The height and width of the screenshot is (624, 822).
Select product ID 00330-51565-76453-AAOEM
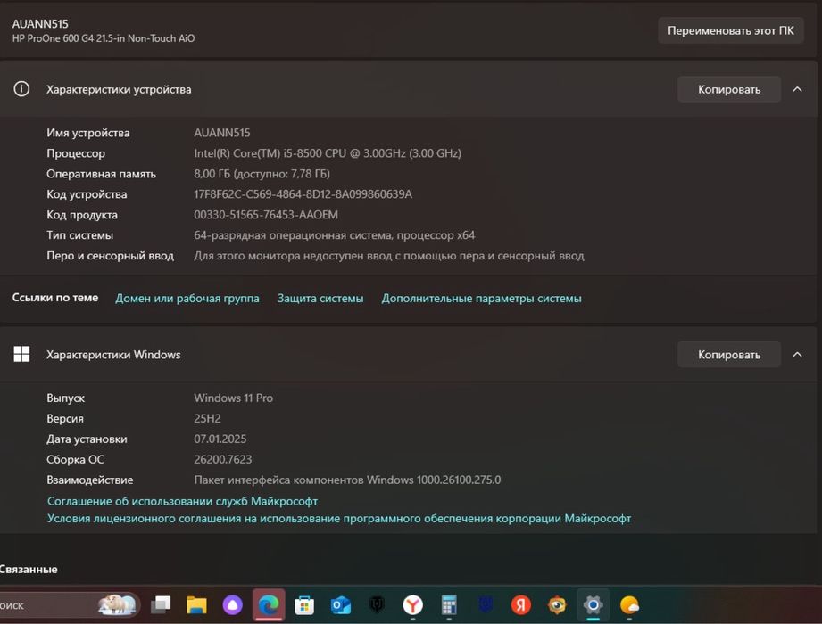click(x=266, y=215)
